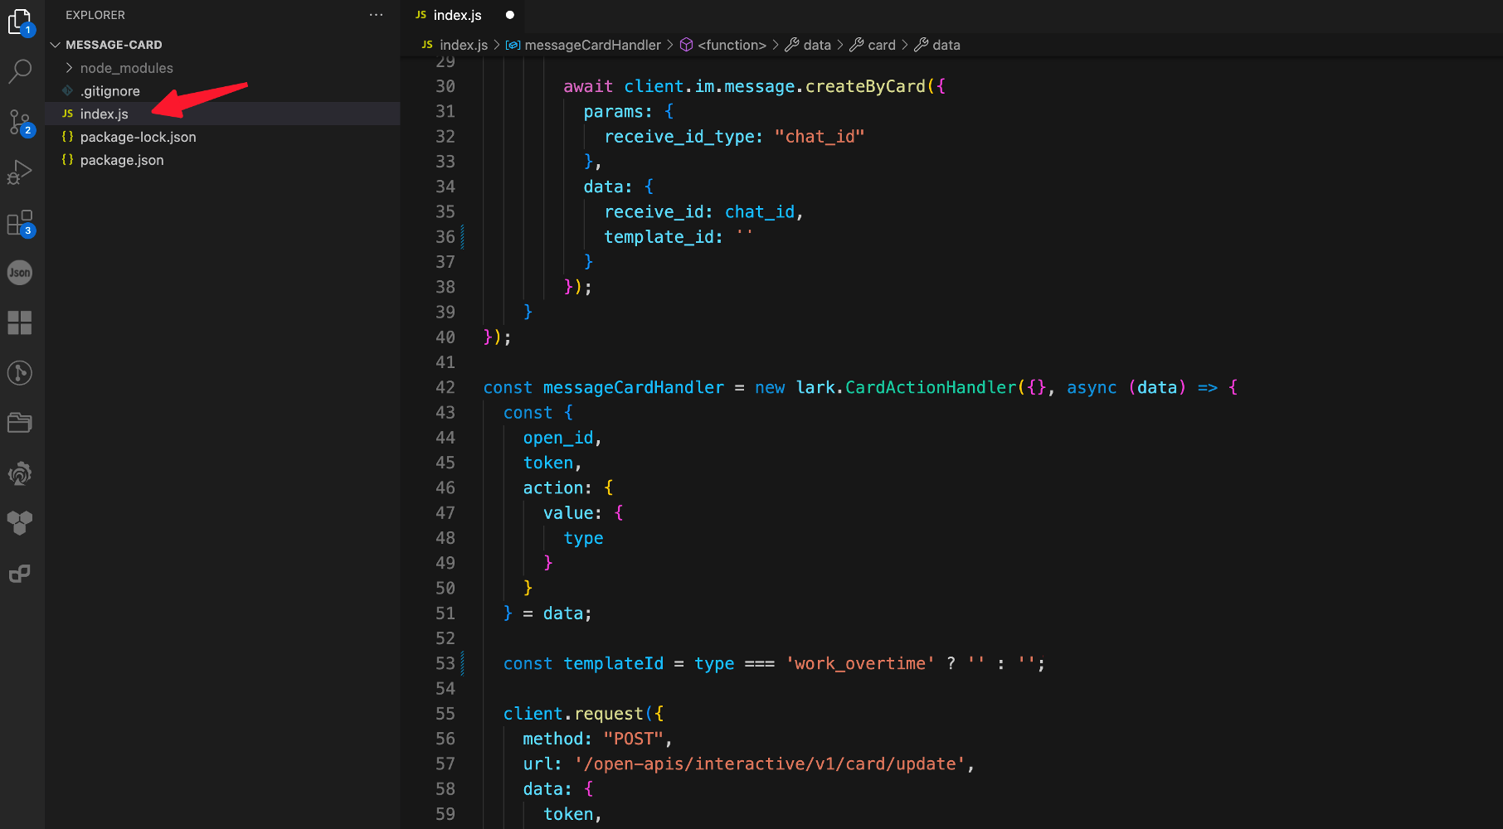Open the folders icon in activity bar
This screenshot has width=1503, height=829.
20,423
